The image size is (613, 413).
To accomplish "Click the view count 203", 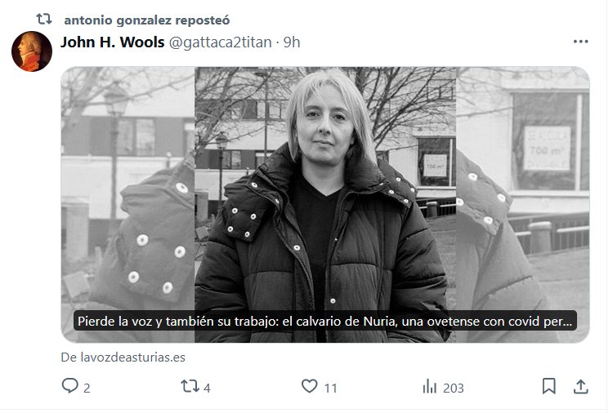I will tap(454, 388).
